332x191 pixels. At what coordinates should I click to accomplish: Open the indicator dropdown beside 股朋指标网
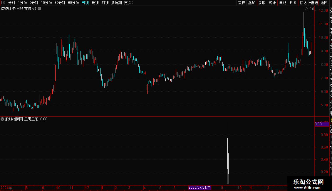(2, 119)
